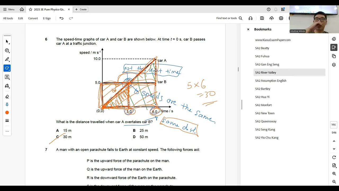
Task: Open the notifications bell icon
Action: 276,9
